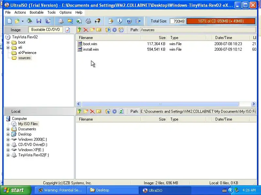Click the Open file folder toolbar icon
The width and height of the screenshot is (261, 195).
[x=17, y=21]
